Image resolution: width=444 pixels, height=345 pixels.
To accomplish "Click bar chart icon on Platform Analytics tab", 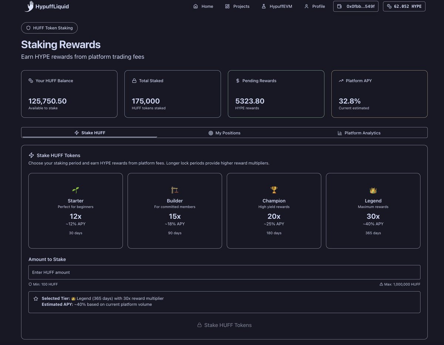I will [340, 133].
